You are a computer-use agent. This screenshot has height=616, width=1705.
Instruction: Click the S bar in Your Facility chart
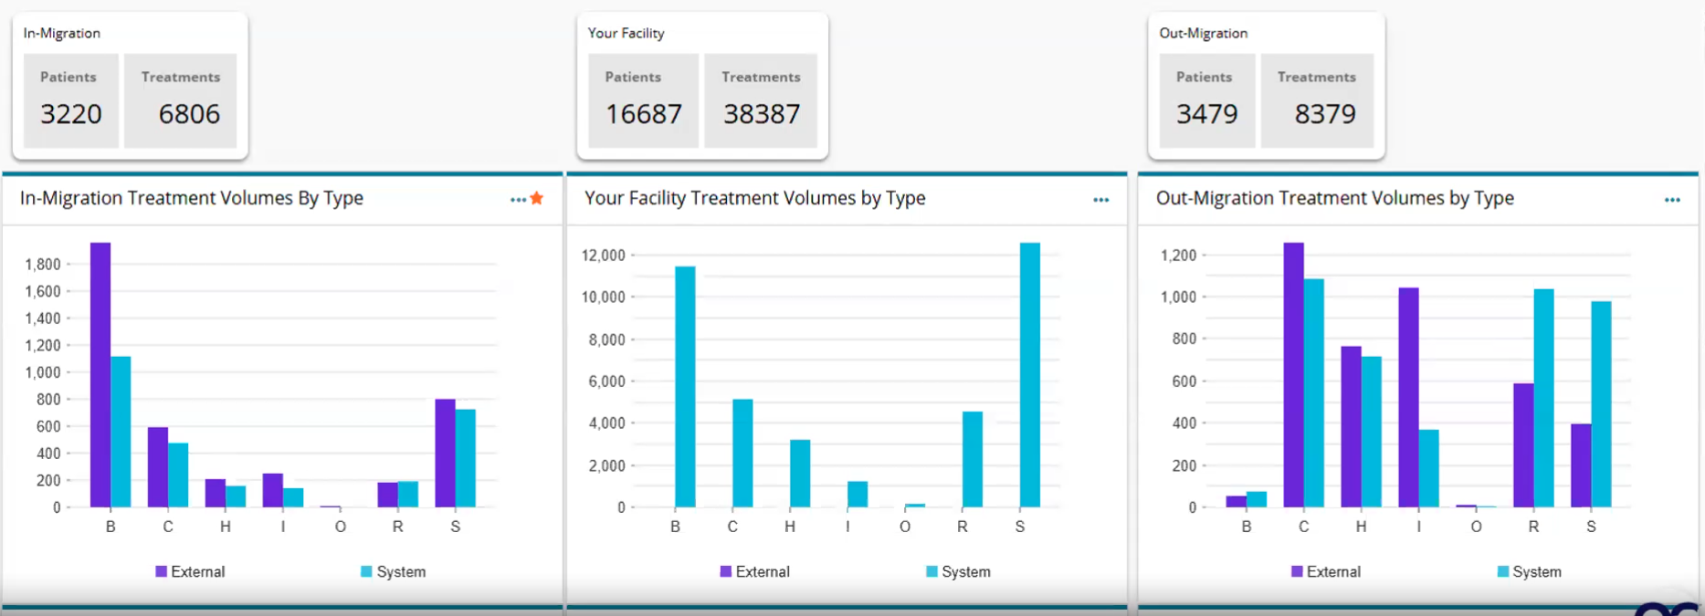(x=1029, y=374)
